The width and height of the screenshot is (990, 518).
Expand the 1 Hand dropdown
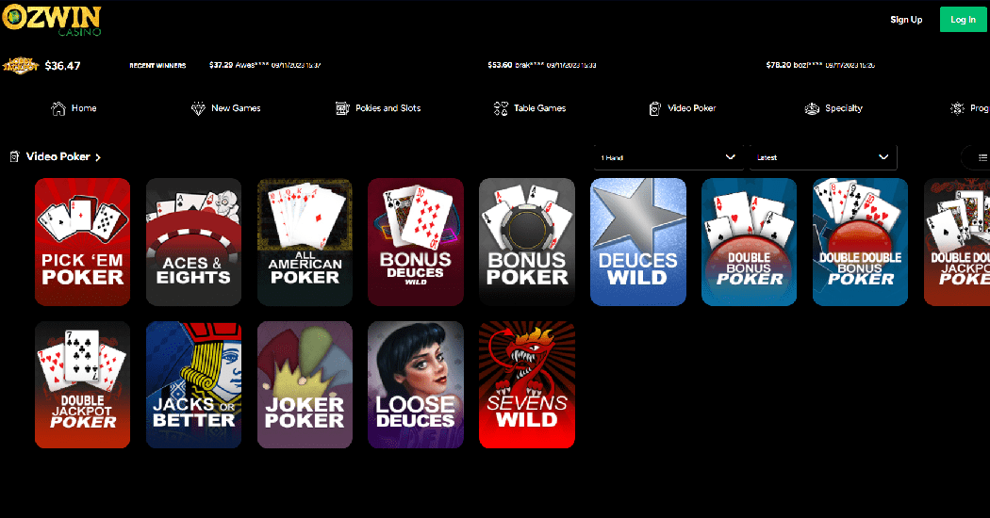point(668,157)
